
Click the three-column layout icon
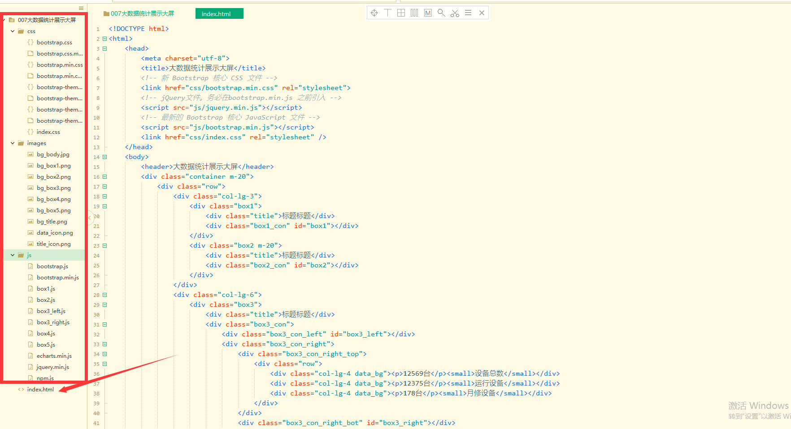pyautogui.click(x=414, y=13)
